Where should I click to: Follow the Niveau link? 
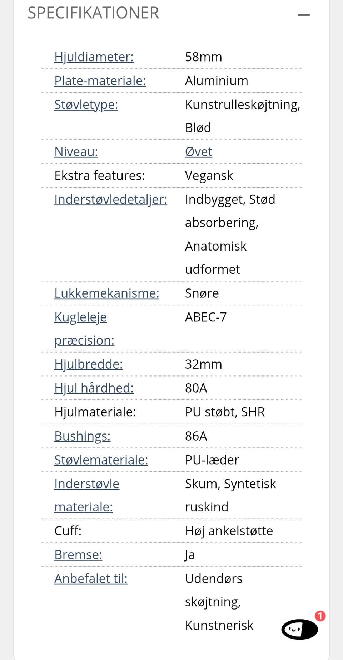pos(76,152)
